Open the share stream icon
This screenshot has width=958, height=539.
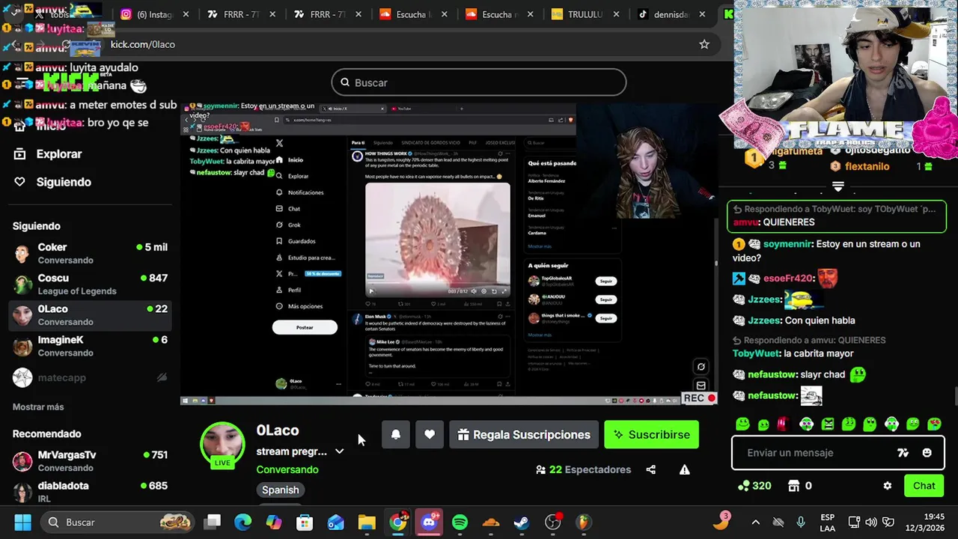(651, 469)
